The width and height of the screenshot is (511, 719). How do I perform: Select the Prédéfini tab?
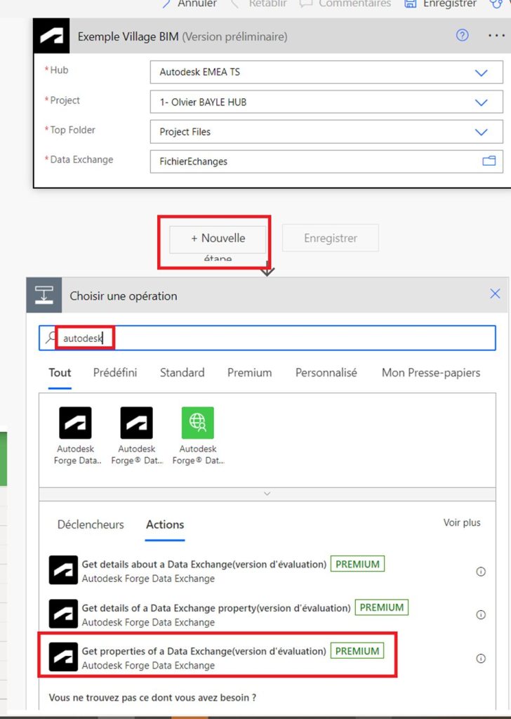115,372
